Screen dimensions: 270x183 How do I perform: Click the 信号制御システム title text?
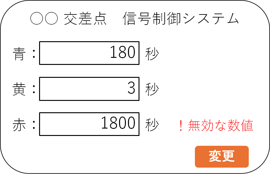[x=180, y=19]
